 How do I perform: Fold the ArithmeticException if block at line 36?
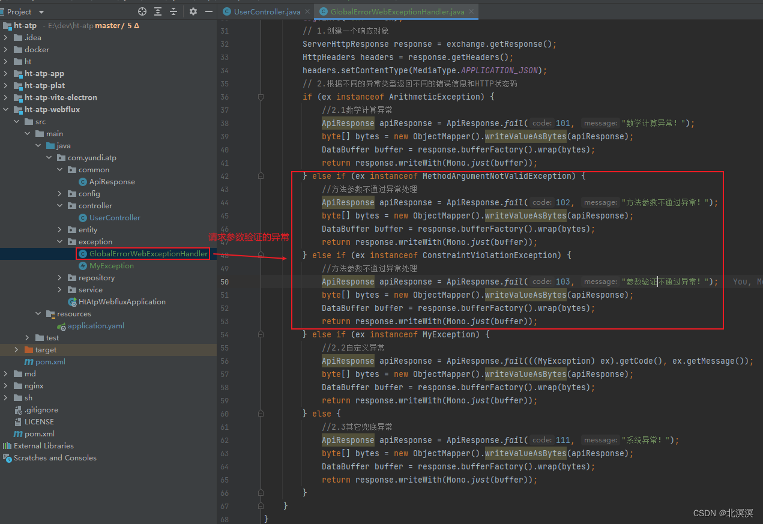[x=261, y=97]
